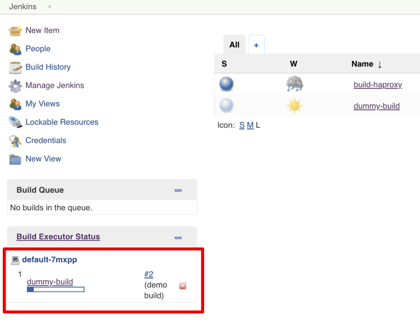
Task: Collapse the Build Executor Status panel
Action: click(x=178, y=238)
